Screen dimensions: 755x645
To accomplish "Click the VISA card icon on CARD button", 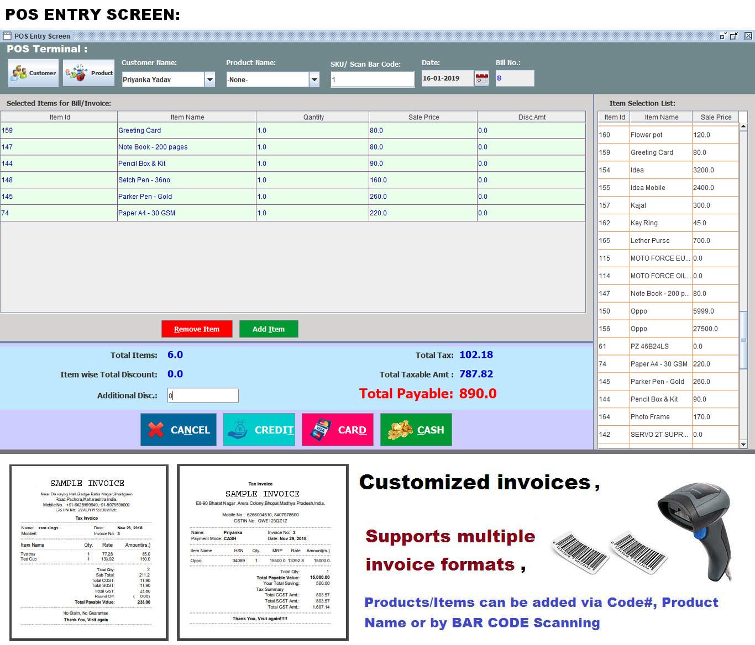I will click(x=321, y=430).
